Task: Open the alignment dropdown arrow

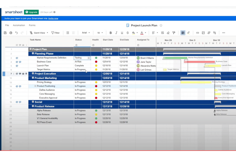Action: click(157, 33)
